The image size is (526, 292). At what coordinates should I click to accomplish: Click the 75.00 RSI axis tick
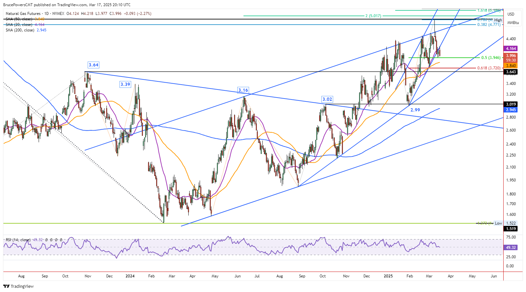(x=510, y=237)
